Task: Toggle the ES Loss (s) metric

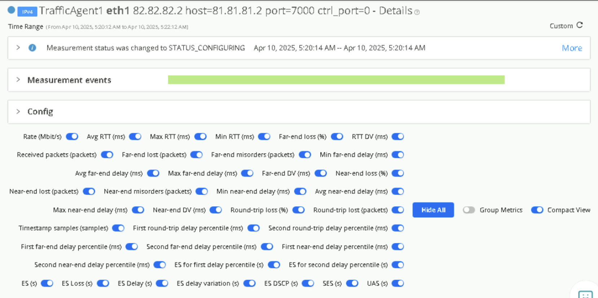Action: (103, 284)
